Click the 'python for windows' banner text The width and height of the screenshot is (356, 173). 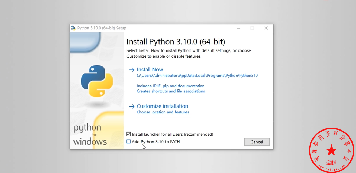pyautogui.click(x=90, y=135)
